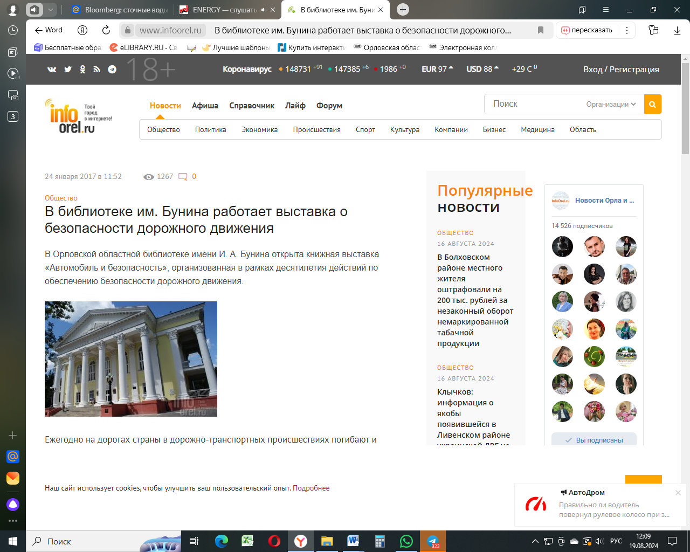This screenshot has height=552, width=690.
Task: Toggle the Вы подписаны subscription button
Action: pyautogui.click(x=594, y=440)
